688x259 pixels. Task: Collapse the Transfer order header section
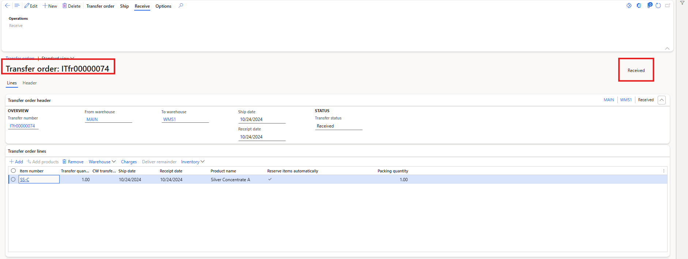[661, 100]
